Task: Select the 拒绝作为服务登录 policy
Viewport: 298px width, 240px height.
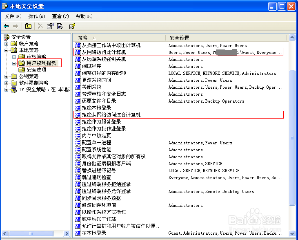Action: (101, 121)
